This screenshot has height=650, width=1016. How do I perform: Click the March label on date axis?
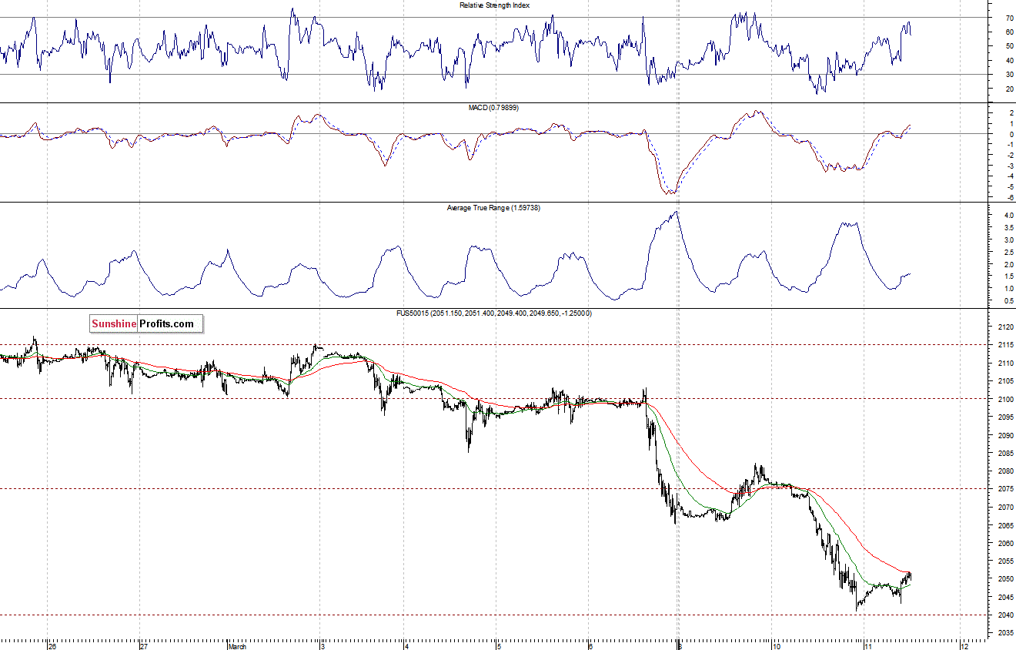[x=237, y=646]
